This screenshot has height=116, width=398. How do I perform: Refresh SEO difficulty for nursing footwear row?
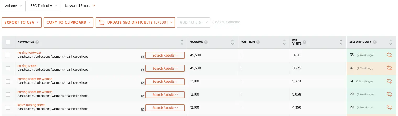[389, 55]
